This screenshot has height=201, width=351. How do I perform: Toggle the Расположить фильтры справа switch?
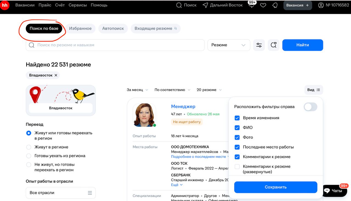(310, 107)
